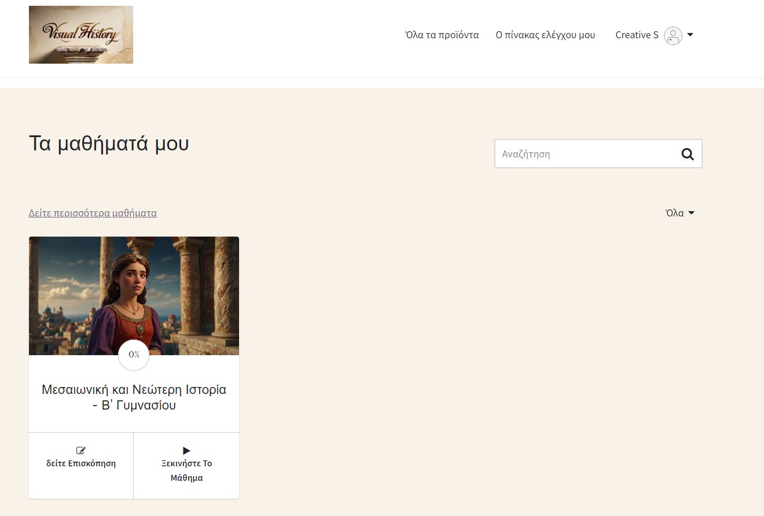Click the user avatar icon
The height and width of the screenshot is (516, 764).
(x=673, y=36)
